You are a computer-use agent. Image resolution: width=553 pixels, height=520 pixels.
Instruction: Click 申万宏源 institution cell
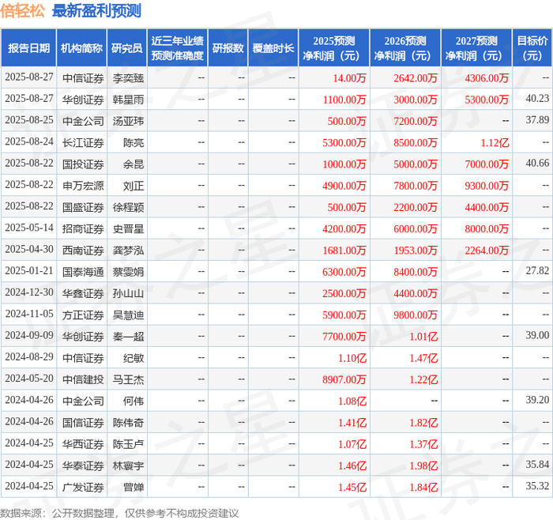coord(83,186)
